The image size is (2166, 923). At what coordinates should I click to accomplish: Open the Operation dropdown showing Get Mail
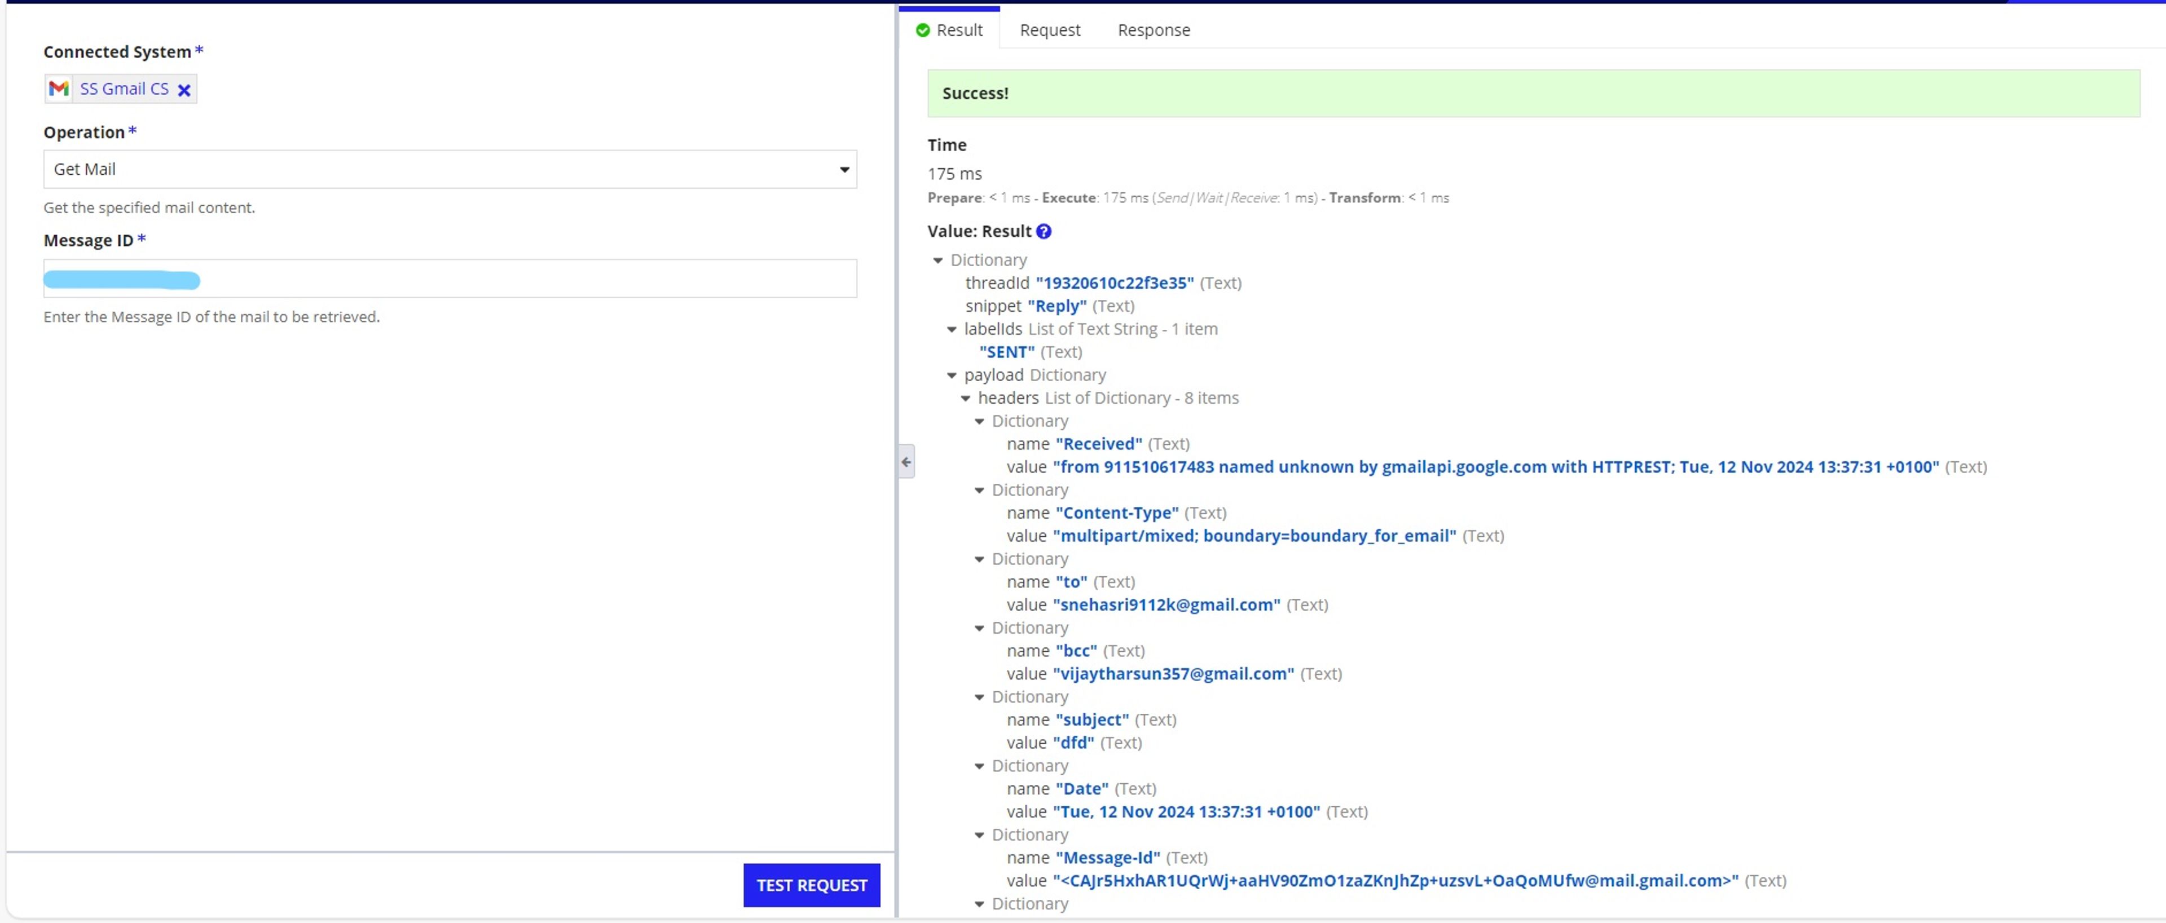(x=450, y=169)
